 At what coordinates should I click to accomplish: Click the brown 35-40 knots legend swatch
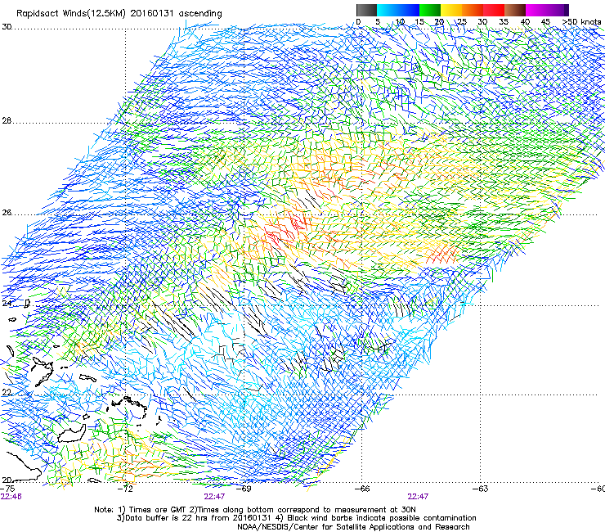point(515,10)
